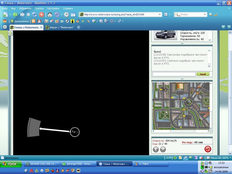Click the Ru language indicator in tray

210,171
